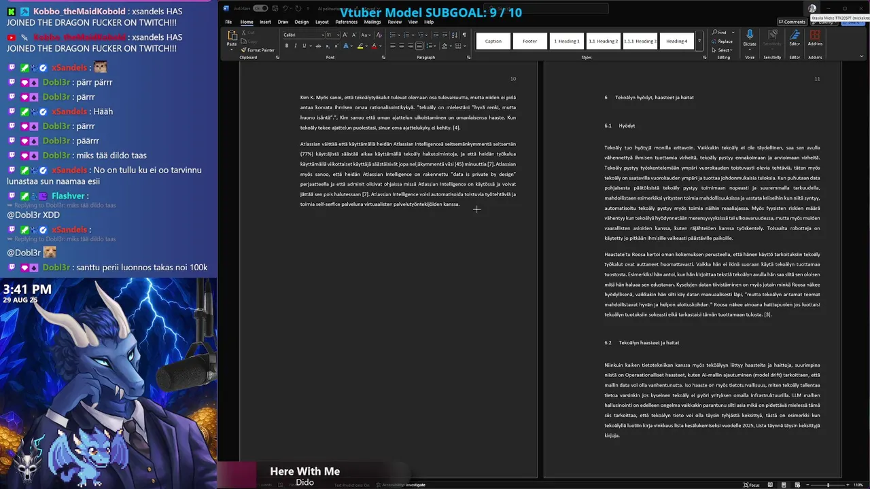870x489 pixels.
Task: Open the Editor proofing tool
Action: tap(795, 37)
